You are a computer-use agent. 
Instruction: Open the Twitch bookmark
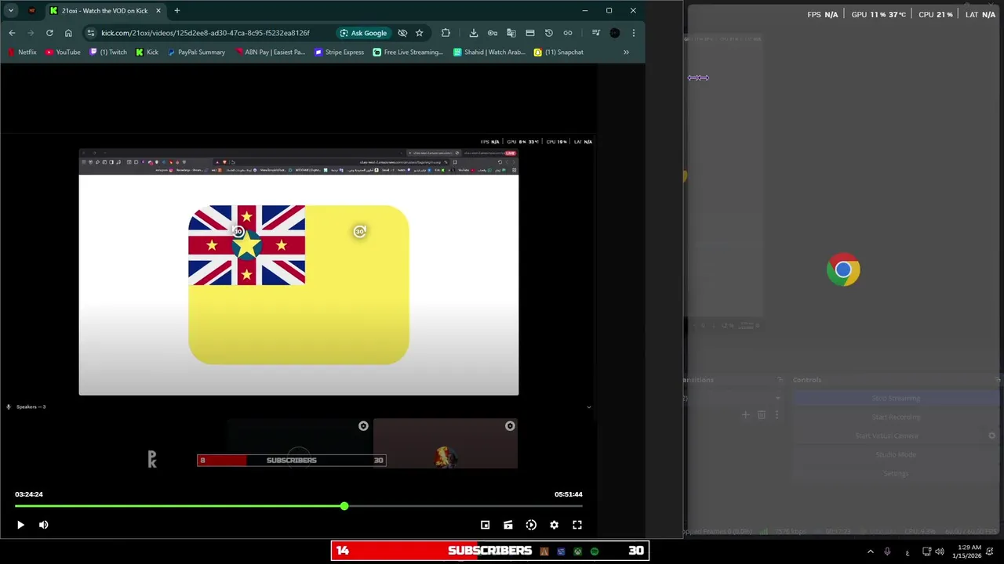(x=108, y=52)
